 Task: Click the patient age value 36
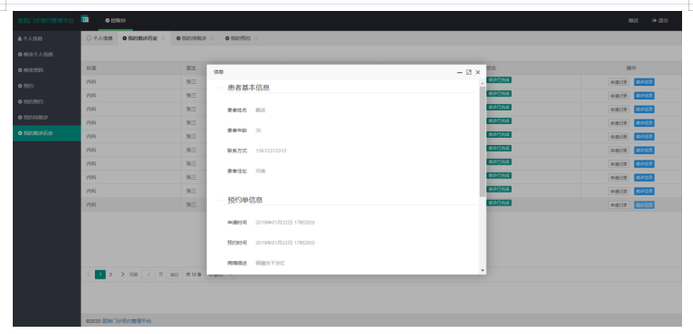pyautogui.click(x=258, y=130)
